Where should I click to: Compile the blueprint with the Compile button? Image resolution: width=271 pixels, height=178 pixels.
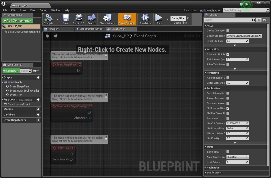[x=48, y=19]
